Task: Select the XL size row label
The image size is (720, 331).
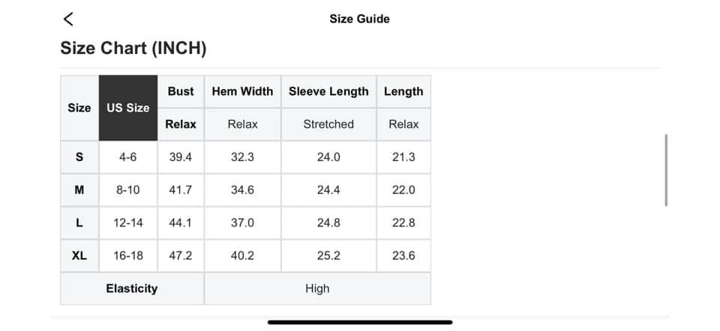Action: [x=79, y=256]
